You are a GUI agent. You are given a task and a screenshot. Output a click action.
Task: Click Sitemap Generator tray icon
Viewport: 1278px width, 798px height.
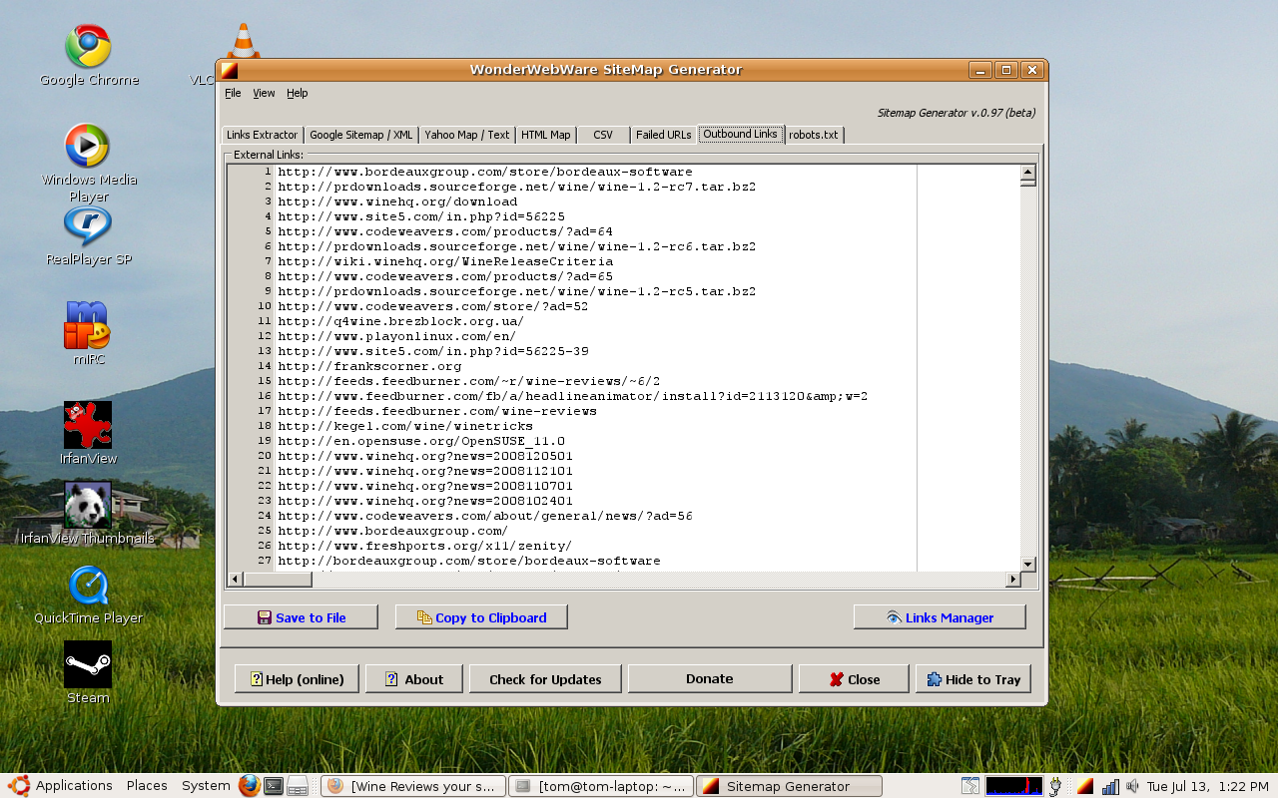1085,786
